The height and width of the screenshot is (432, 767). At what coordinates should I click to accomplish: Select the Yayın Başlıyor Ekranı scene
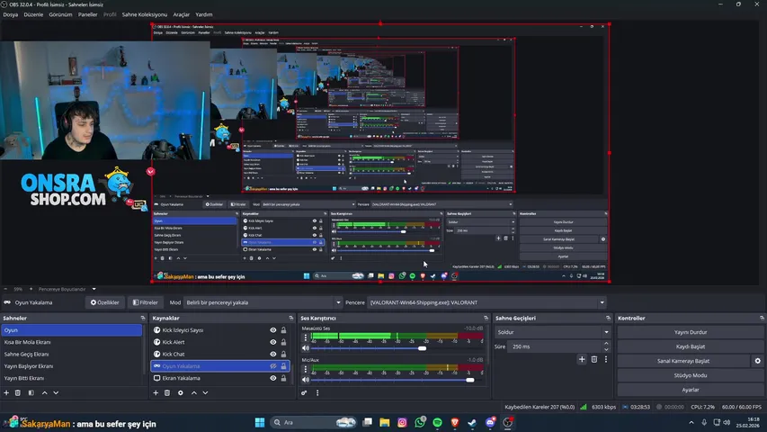tap(29, 366)
